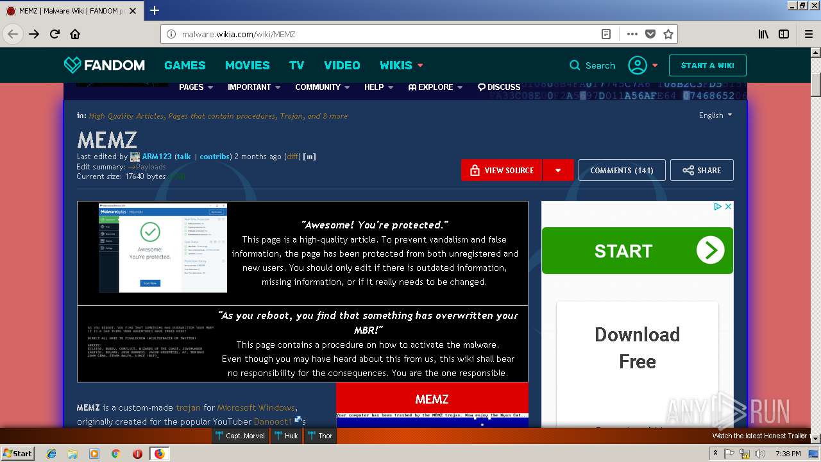Click the FANDOM logo
Viewport: 821px width, 462px height.
tap(105, 65)
